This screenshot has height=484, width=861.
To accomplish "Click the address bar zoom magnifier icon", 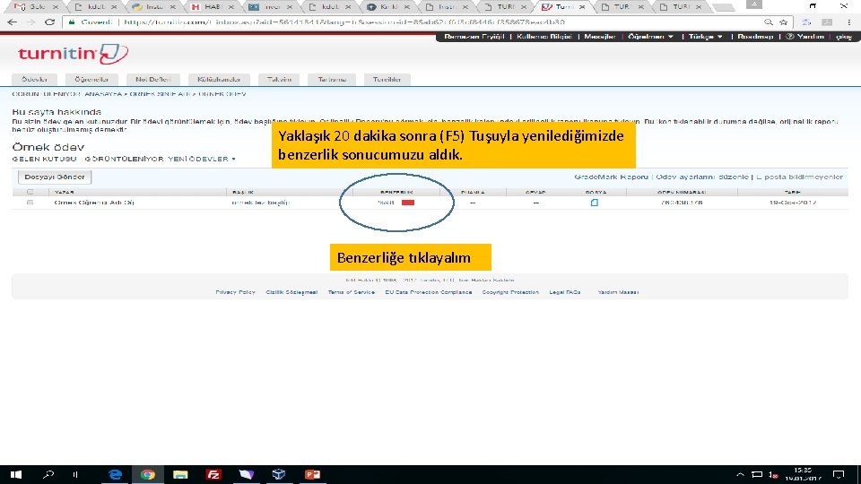I will point(769,22).
